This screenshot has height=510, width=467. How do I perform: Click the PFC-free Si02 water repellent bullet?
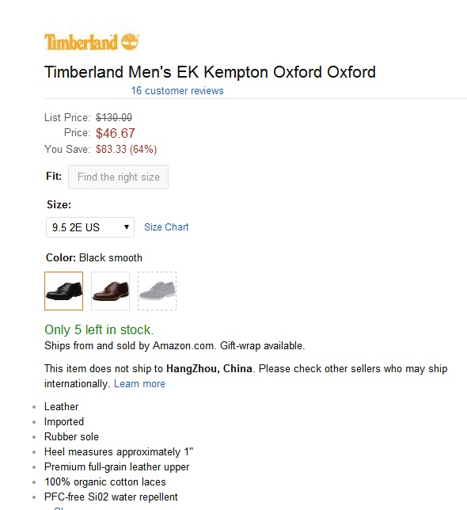click(111, 497)
